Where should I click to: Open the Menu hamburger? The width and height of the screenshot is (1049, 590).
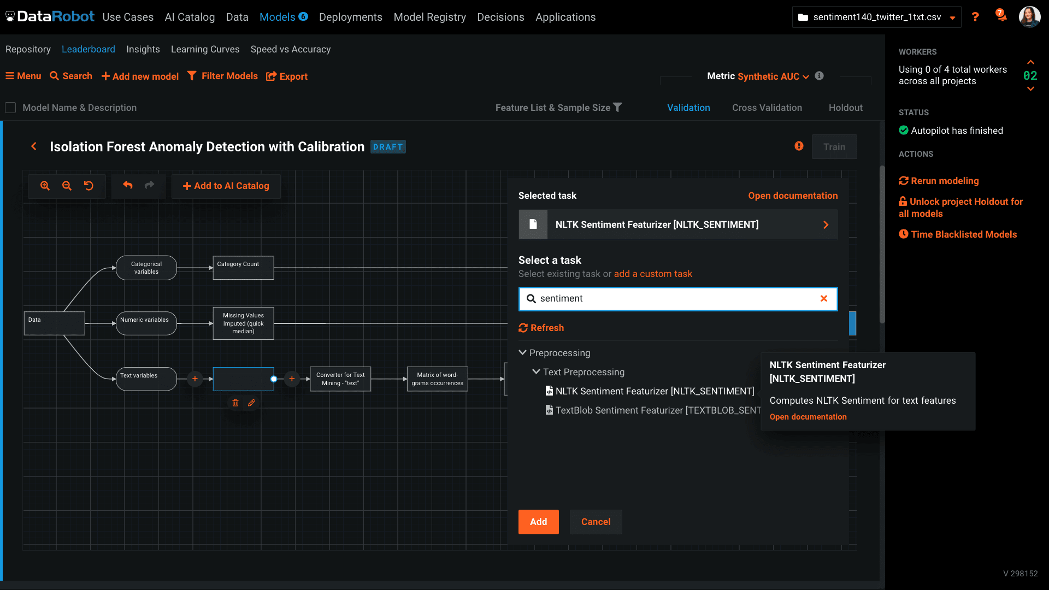23,76
